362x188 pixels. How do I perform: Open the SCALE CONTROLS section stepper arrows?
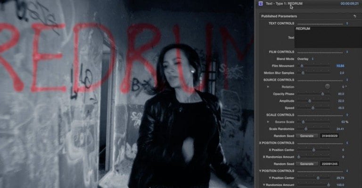pos(347,115)
